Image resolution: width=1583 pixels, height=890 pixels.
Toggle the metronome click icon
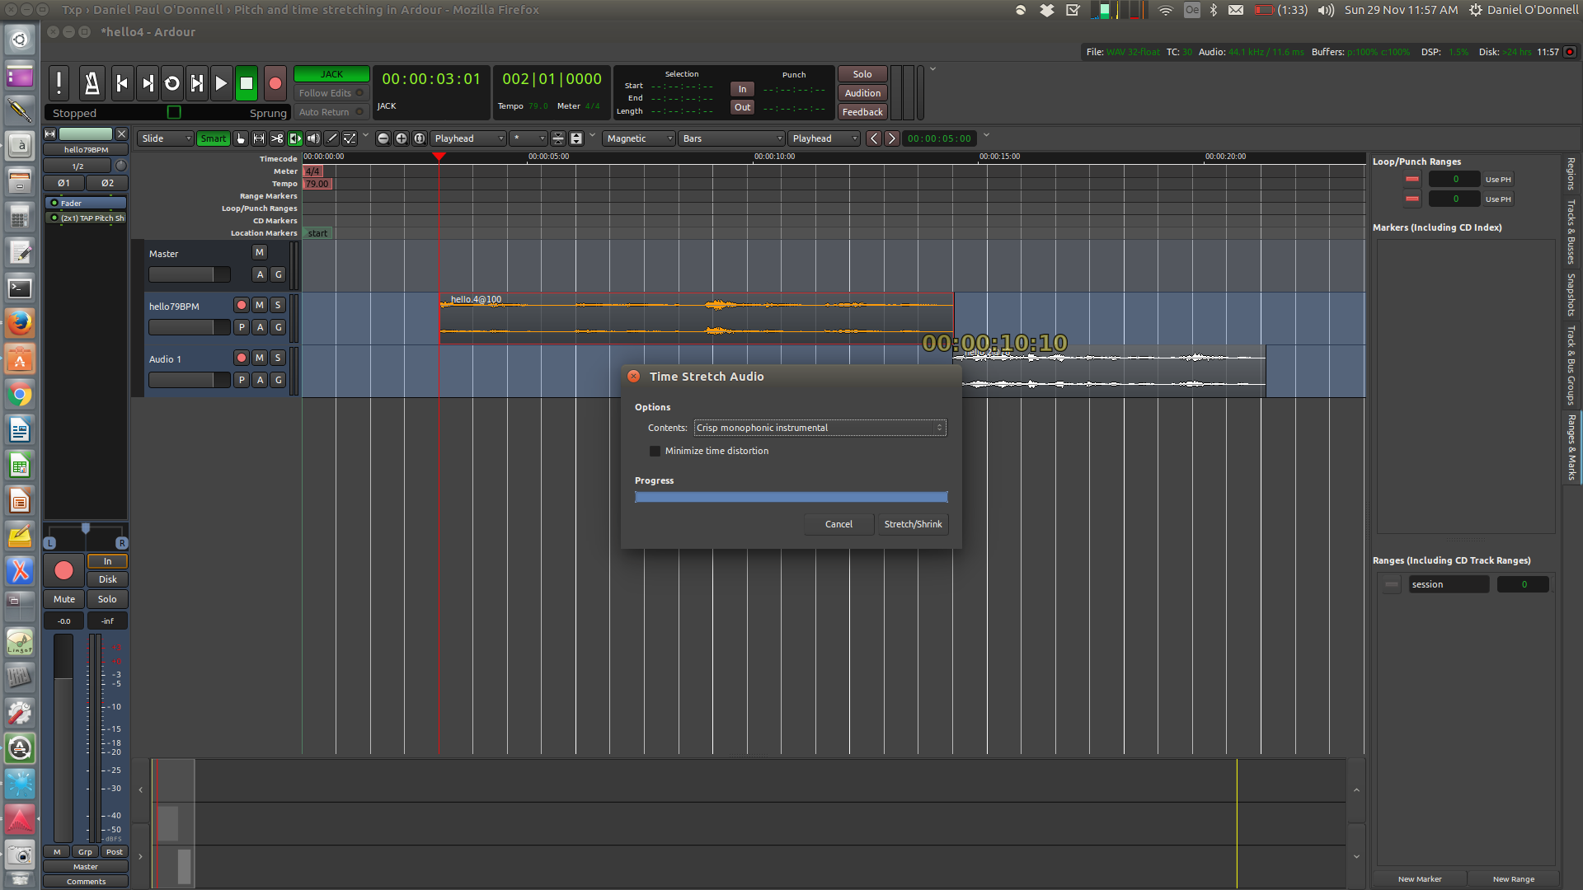[92, 82]
